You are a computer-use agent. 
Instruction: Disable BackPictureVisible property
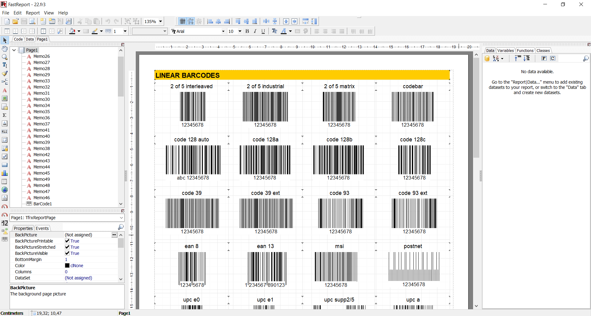pyautogui.click(x=67, y=253)
